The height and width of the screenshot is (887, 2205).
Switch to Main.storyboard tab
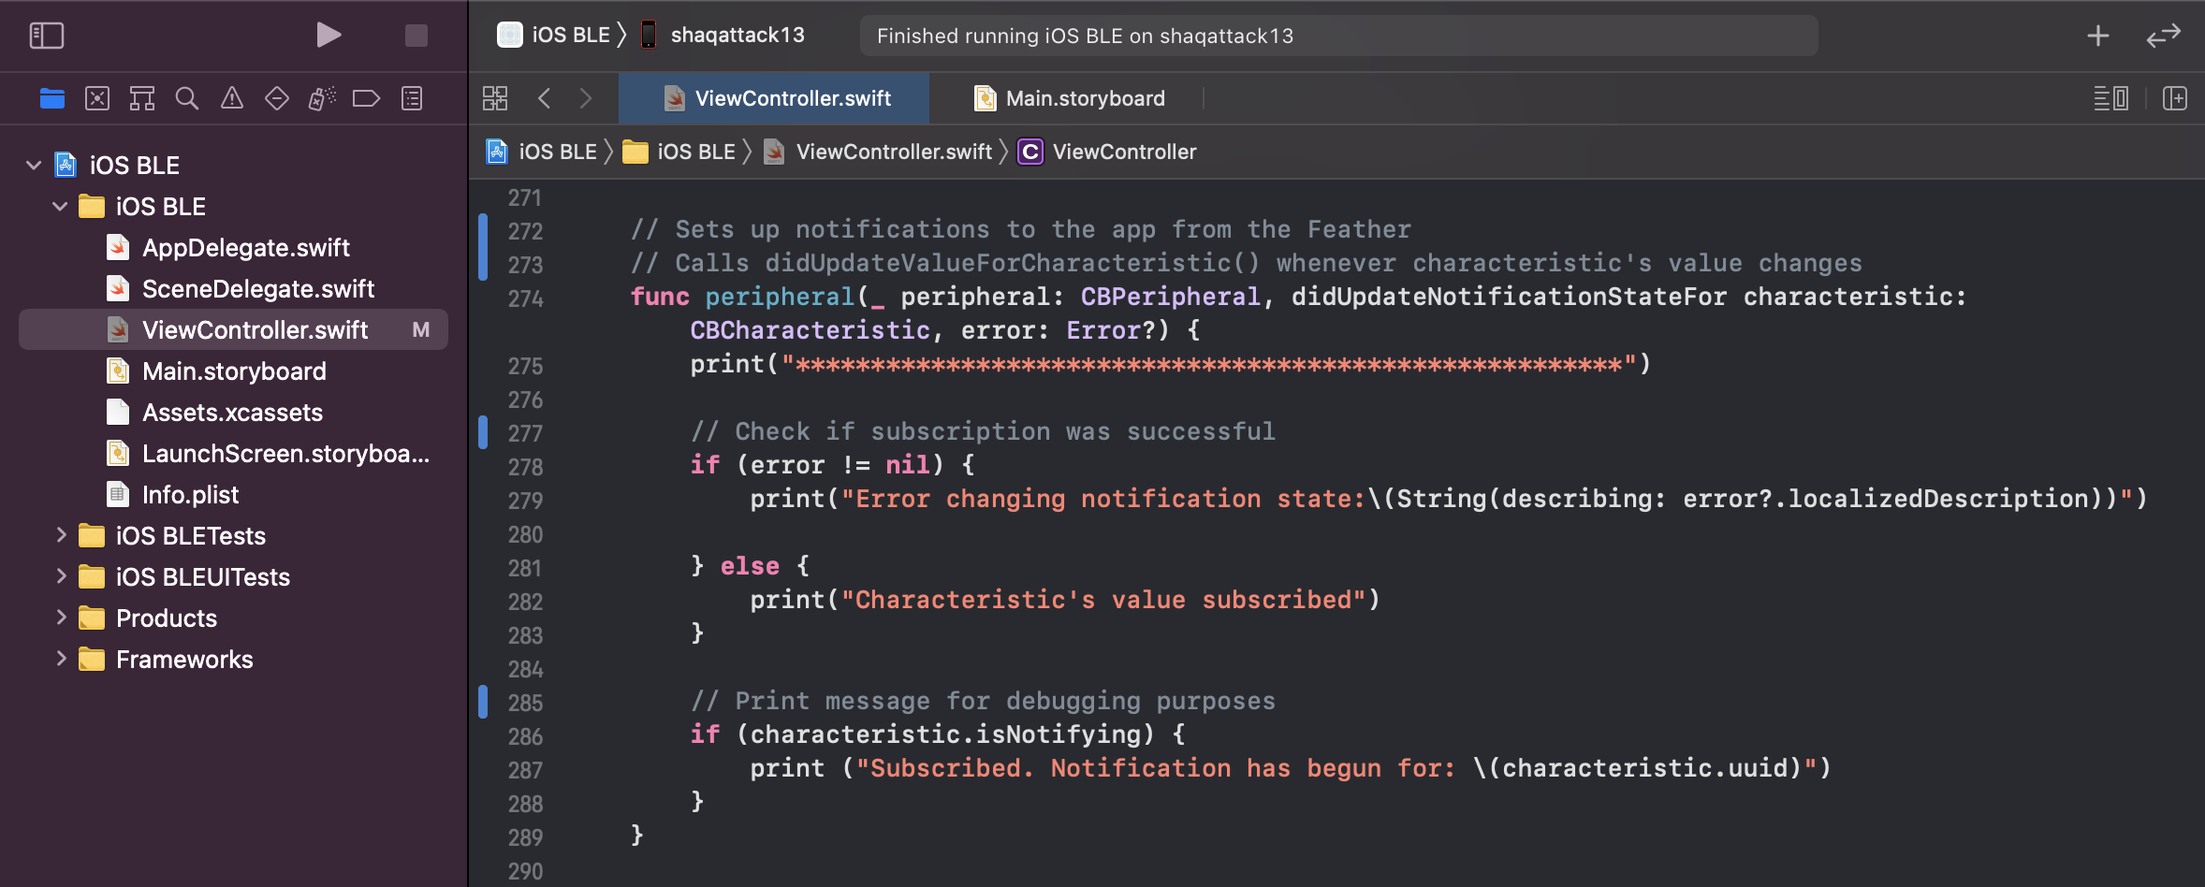tap(1069, 98)
